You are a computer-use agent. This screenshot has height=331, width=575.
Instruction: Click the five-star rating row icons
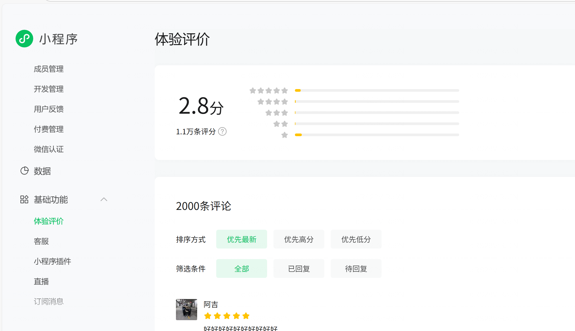[x=268, y=91]
